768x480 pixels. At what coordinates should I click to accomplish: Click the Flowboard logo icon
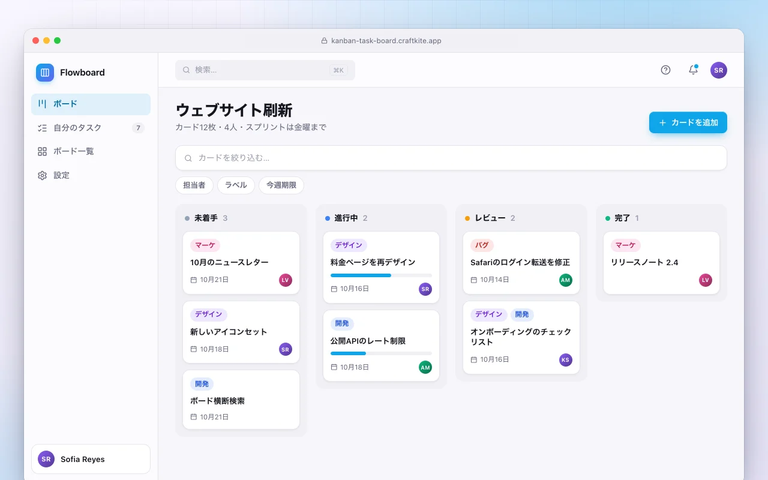point(45,73)
